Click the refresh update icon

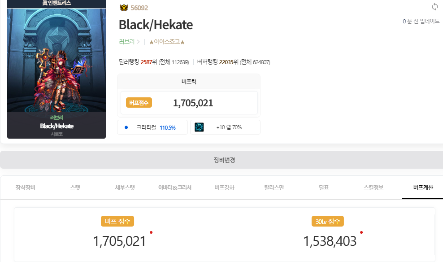pyautogui.click(x=434, y=7)
